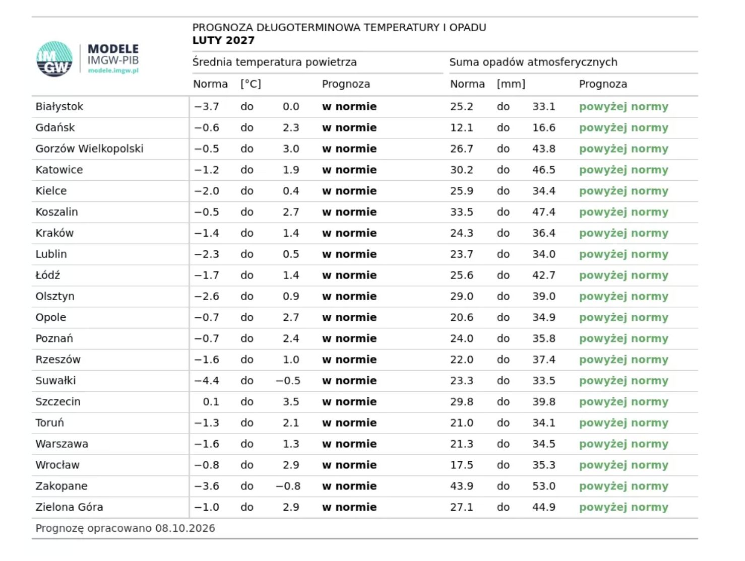Click the Rzeszów row label
The height and width of the screenshot is (561, 745).
click(58, 360)
